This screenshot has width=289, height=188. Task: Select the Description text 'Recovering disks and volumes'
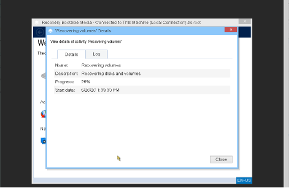pyautogui.click(x=111, y=73)
